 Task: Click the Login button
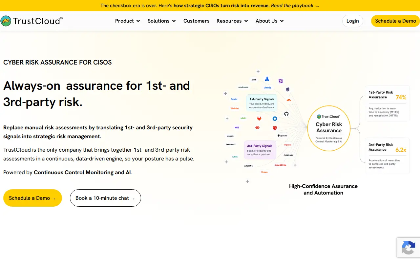tap(353, 21)
